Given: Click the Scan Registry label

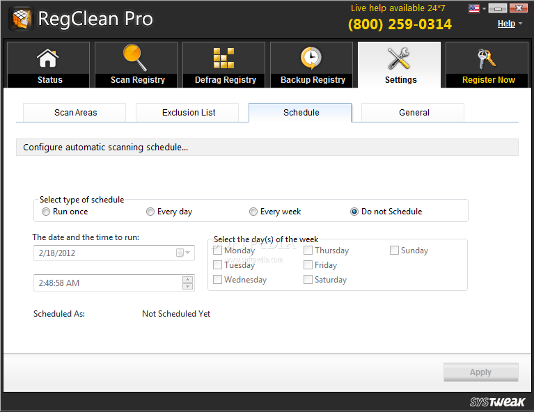Looking at the screenshot, I should pos(138,80).
